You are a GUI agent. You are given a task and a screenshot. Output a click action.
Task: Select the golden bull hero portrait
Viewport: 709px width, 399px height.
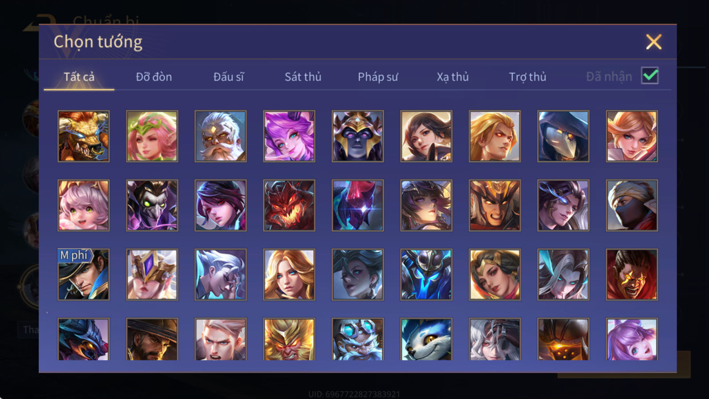click(84, 136)
